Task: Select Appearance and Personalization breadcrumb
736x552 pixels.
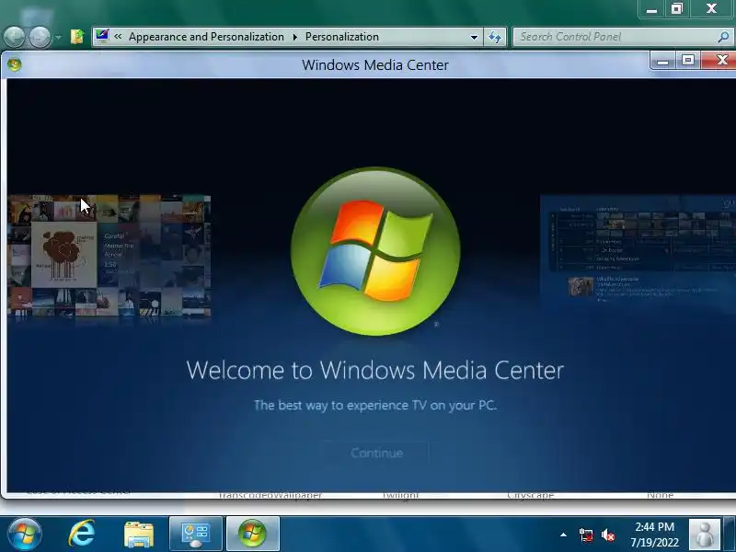Action: (x=206, y=37)
